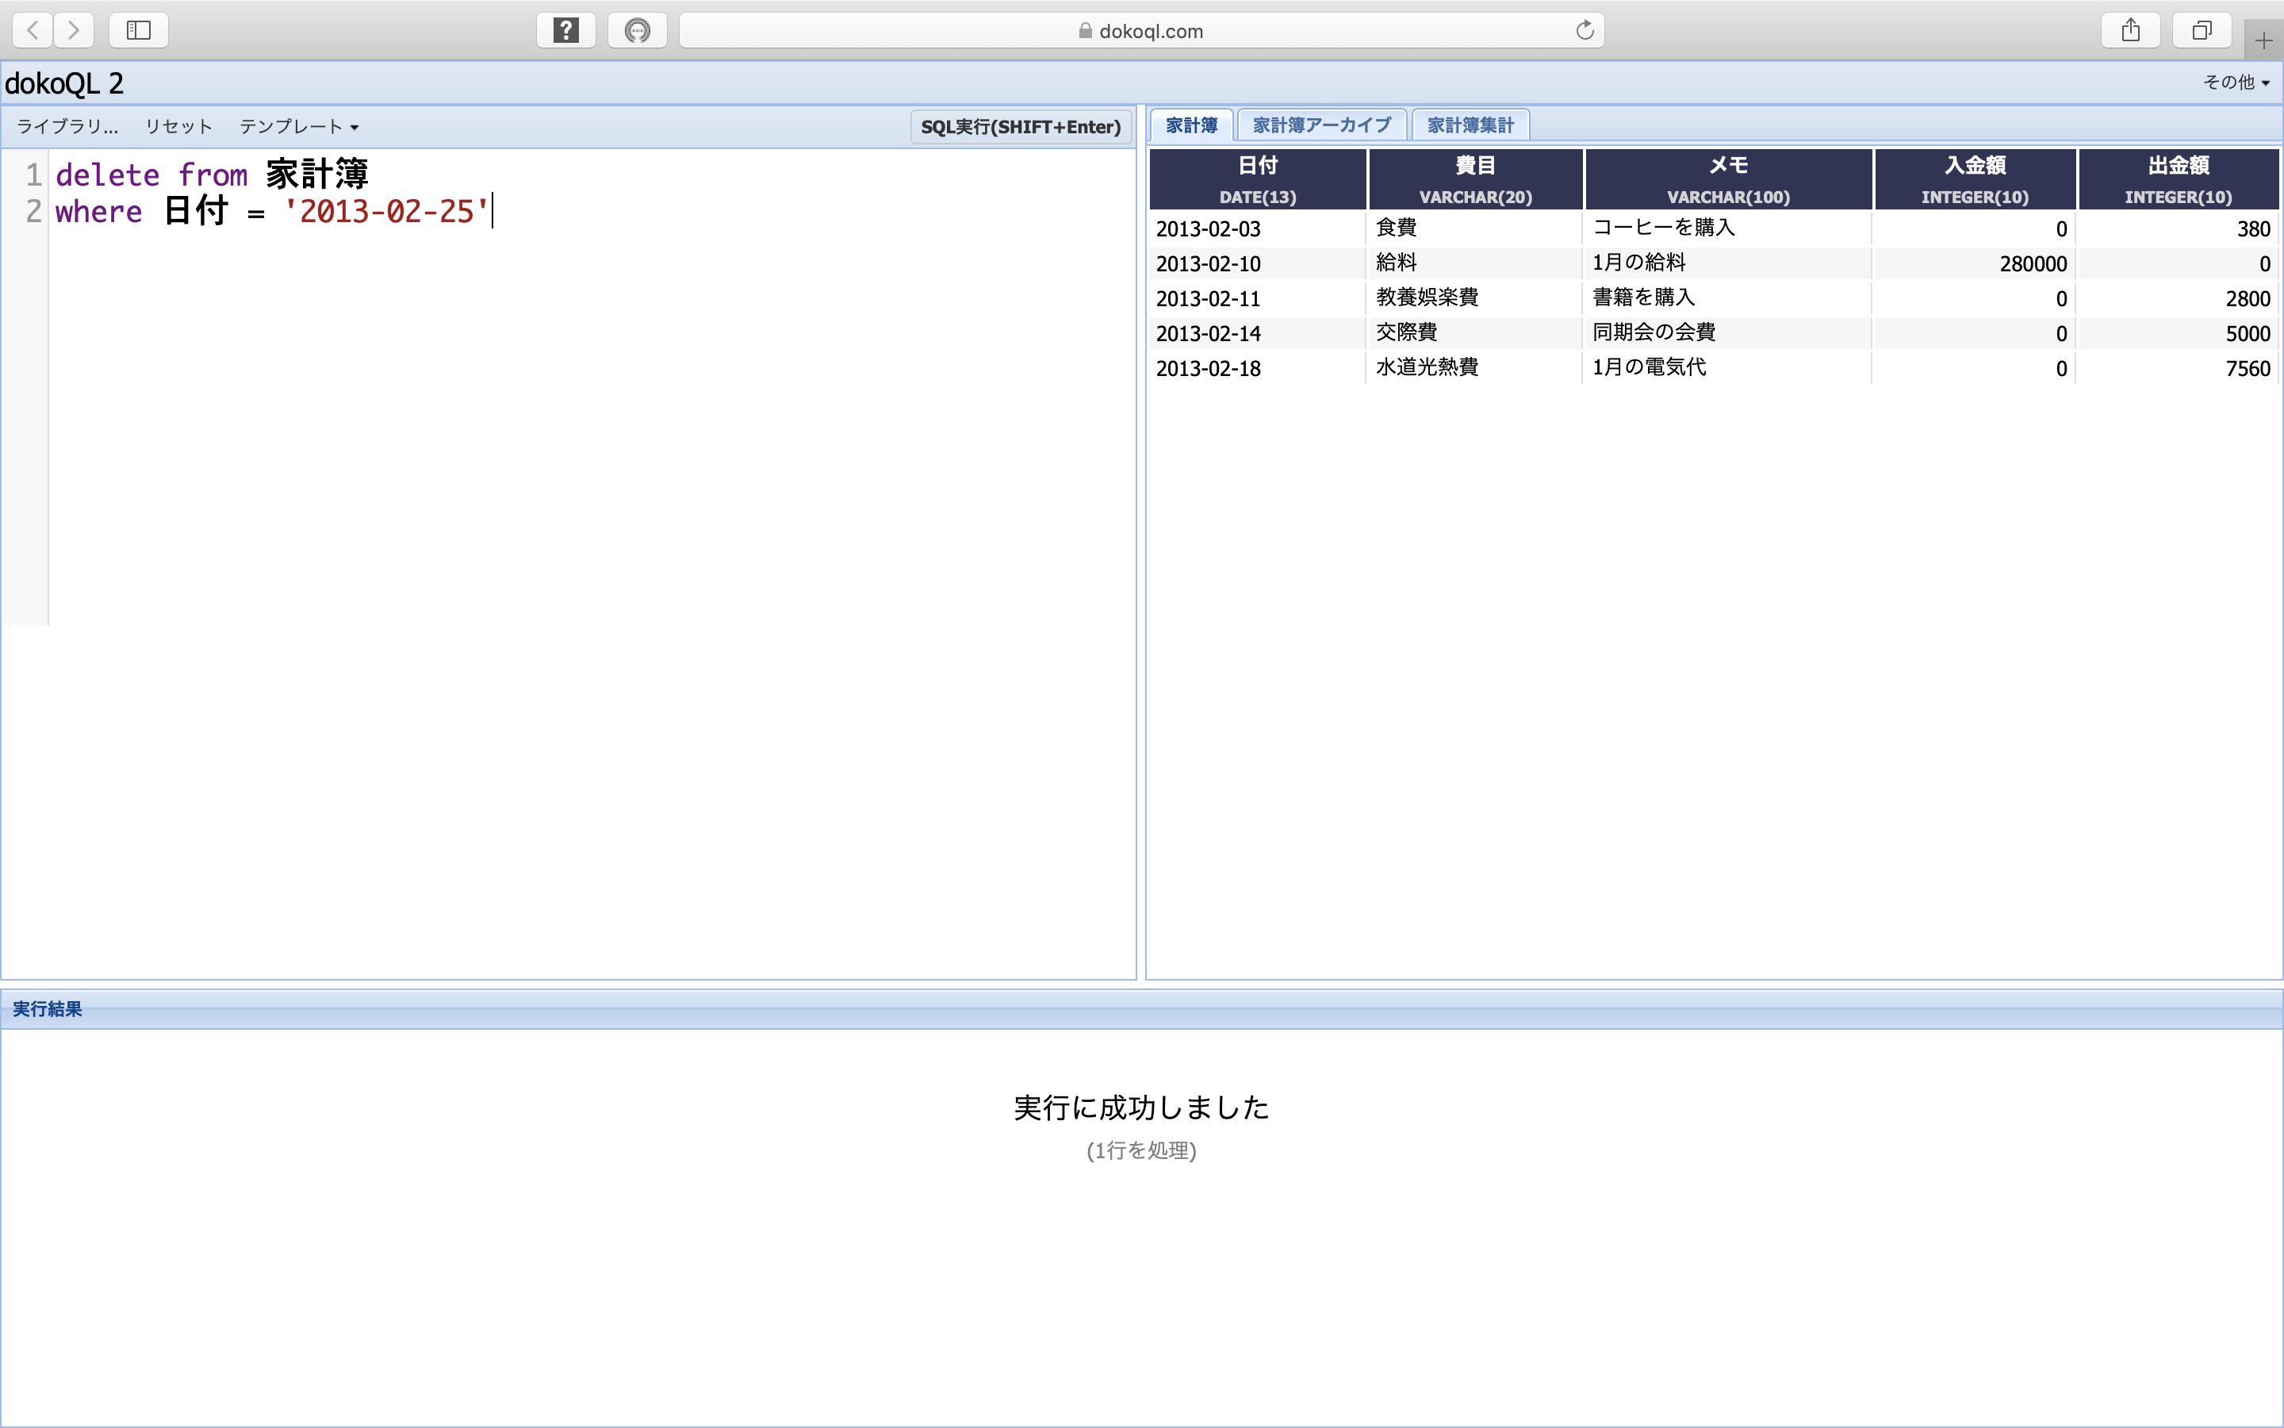Show all tabs overview icon
The height and width of the screenshot is (1428, 2284).
pyautogui.click(x=2201, y=30)
